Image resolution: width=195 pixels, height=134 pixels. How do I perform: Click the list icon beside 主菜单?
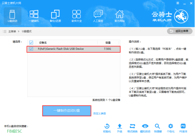[x=5, y=31]
